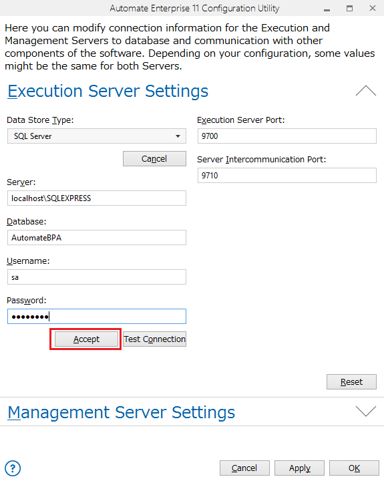The height and width of the screenshot is (481, 384).
Task: Collapse the Execution Server Settings chevron
Action: 365,91
